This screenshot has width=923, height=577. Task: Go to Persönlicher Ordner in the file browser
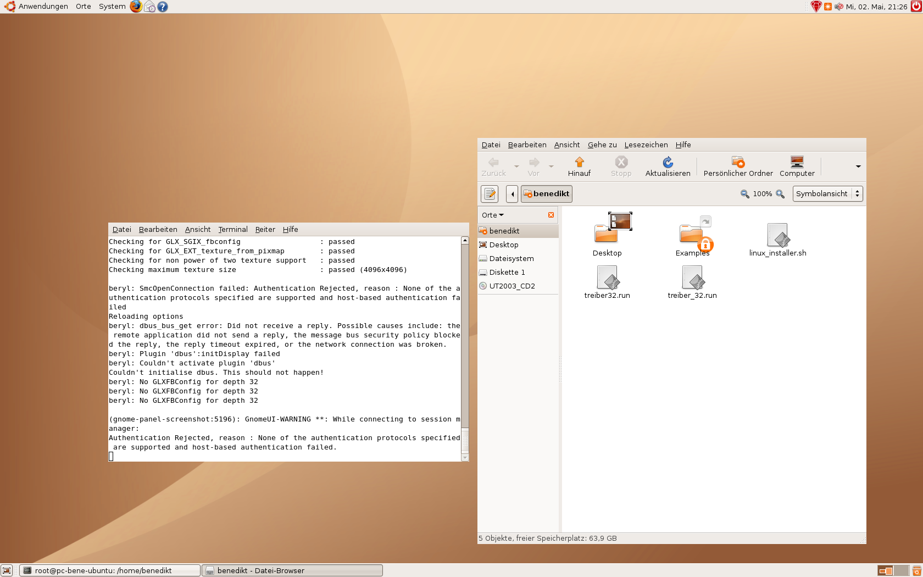click(x=738, y=167)
